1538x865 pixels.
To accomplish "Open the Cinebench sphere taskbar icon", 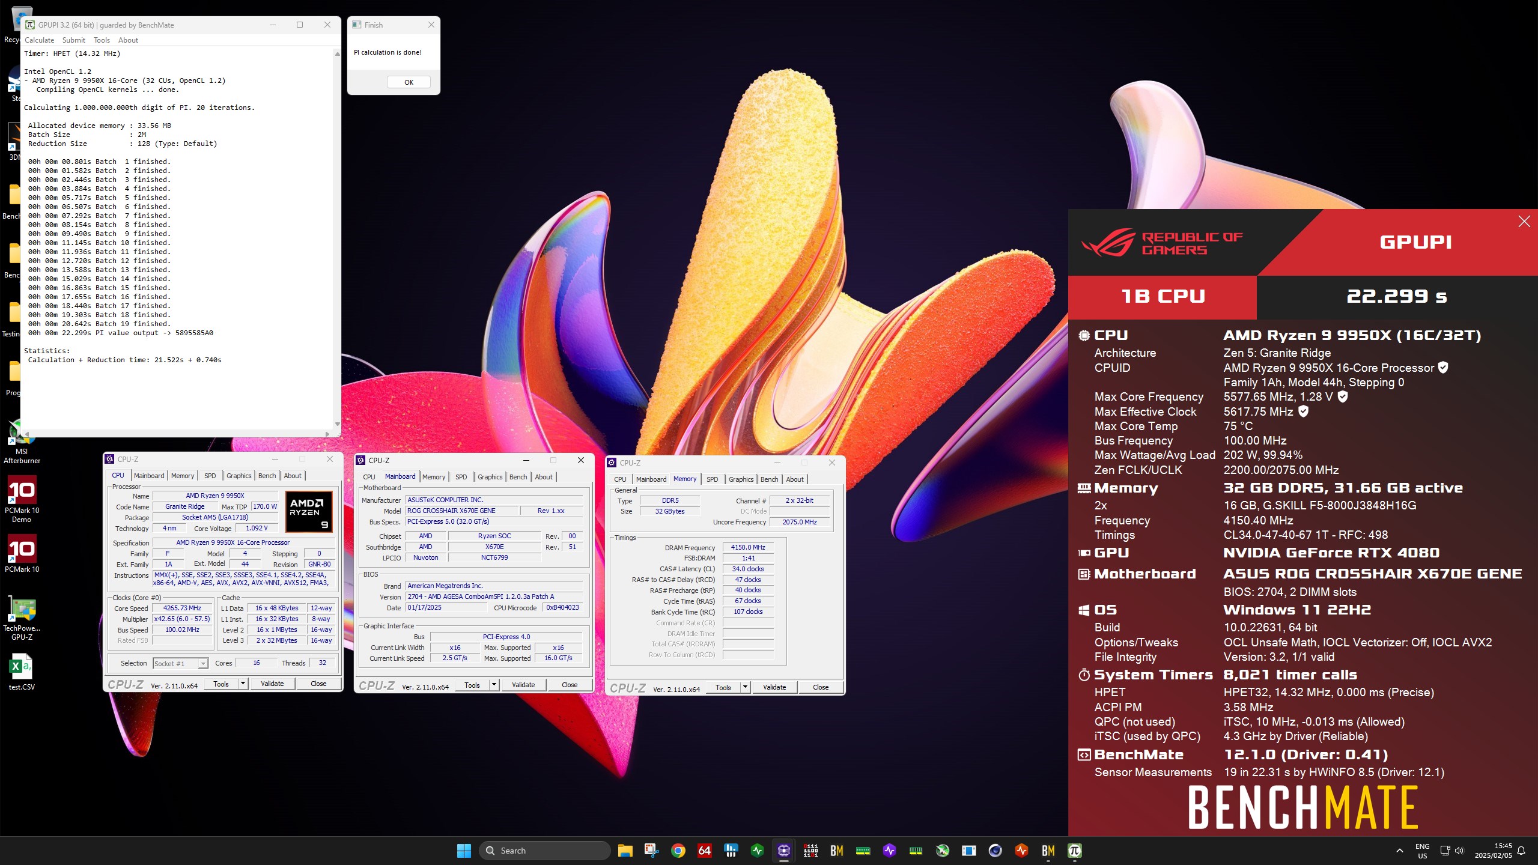I will point(995,851).
